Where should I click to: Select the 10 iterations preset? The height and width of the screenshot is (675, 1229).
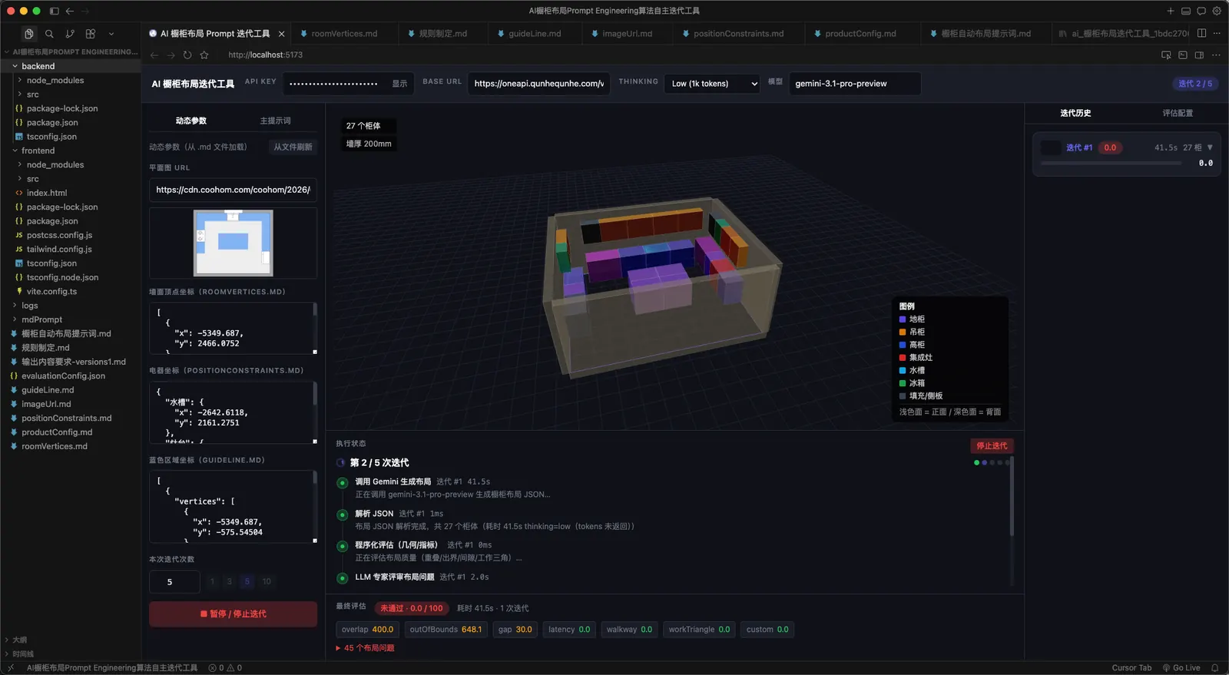(x=267, y=582)
